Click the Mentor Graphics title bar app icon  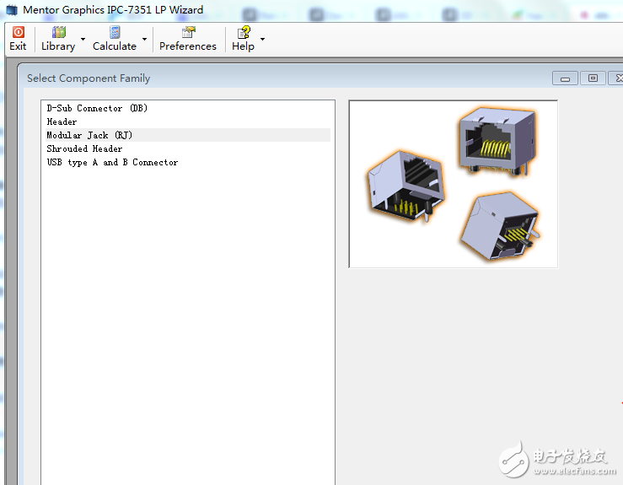pos(12,10)
